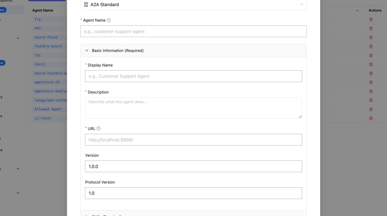Open the azure-found agent link
This screenshot has height=216, width=387.
coord(46,37)
